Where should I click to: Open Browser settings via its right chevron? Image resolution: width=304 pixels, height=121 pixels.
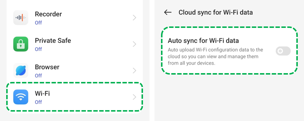coord(134,70)
